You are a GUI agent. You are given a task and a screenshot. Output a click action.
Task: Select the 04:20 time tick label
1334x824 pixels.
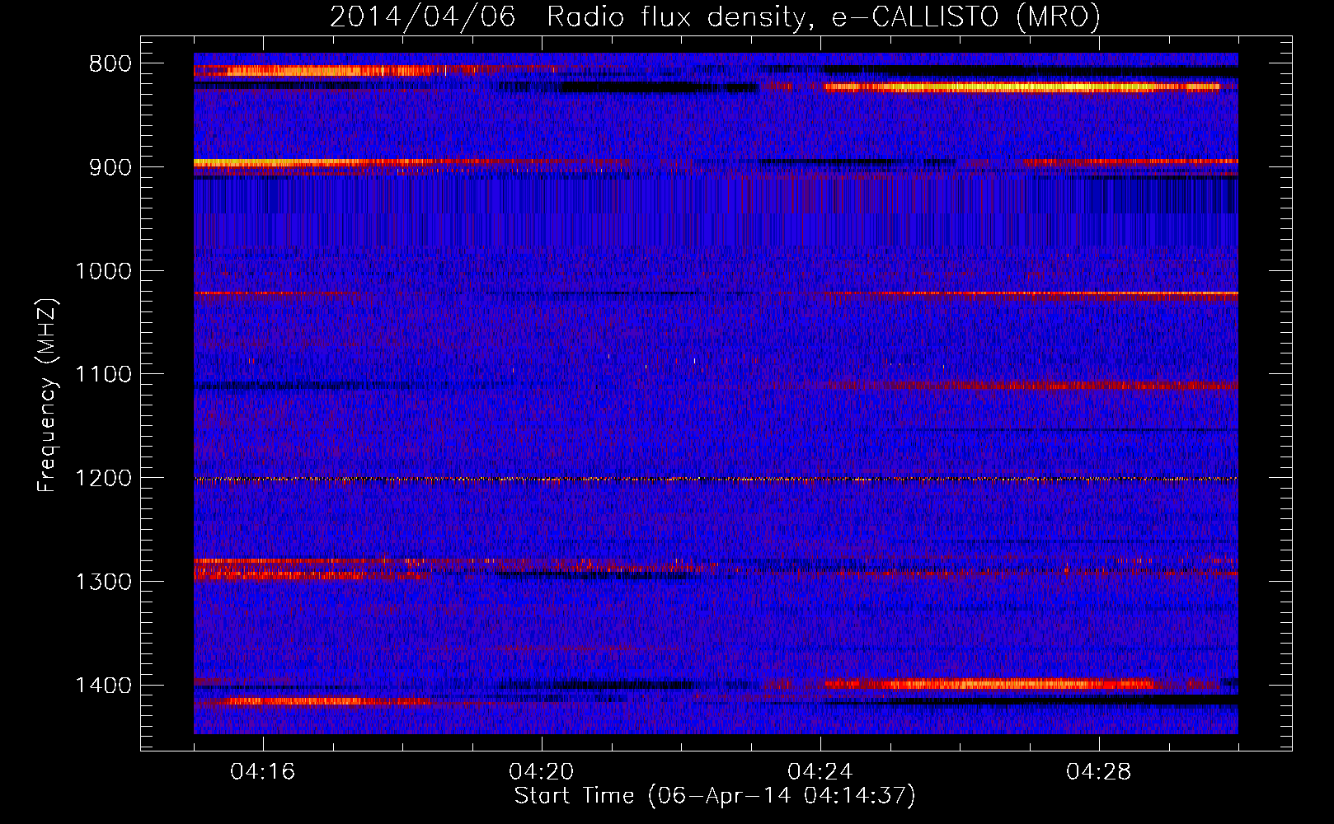pyautogui.click(x=542, y=772)
